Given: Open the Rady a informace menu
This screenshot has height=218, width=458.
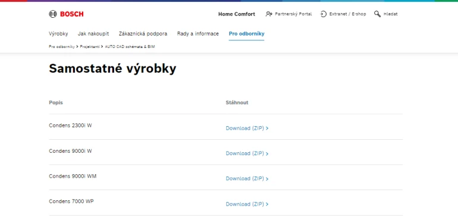Looking at the screenshot, I should click(x=197, y=34).
